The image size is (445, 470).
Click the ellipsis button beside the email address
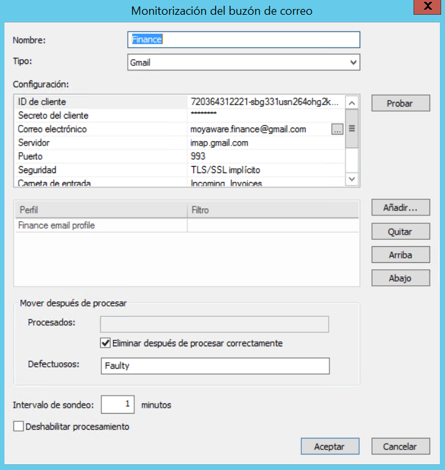coord(337,129)
